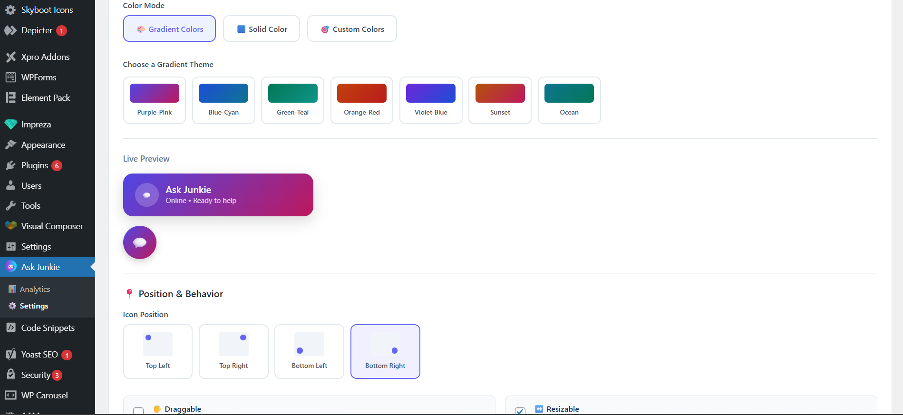Click the 'Live Preview' label
Image resolution: width=903 pixels, height=415 pixels.
point(146,159)
